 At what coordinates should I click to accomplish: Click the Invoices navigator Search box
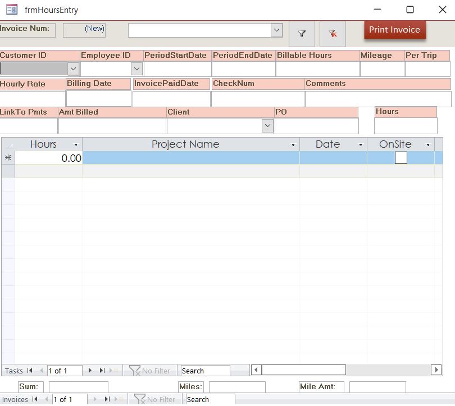210,399
